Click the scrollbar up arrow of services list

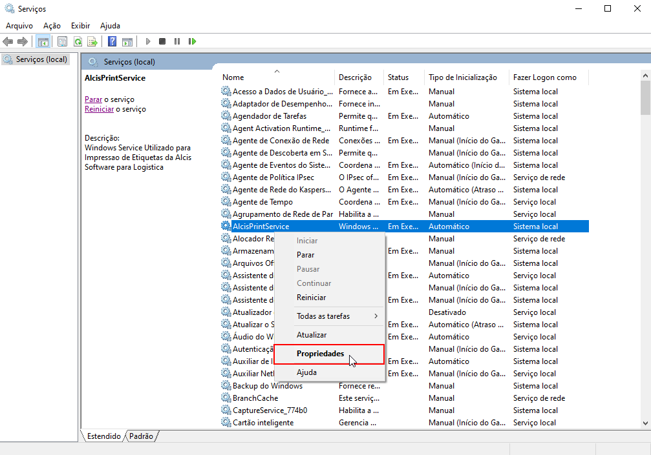click(645, 76)
